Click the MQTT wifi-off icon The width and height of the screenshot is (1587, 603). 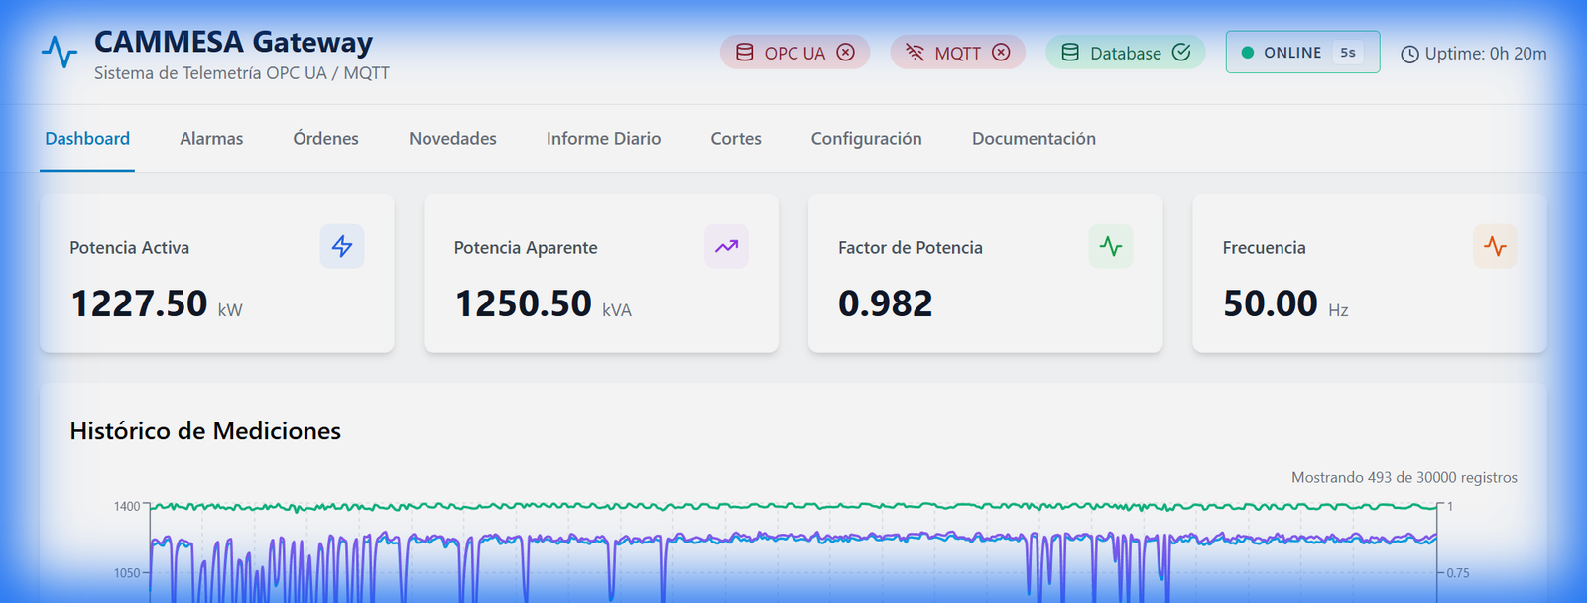915,53
